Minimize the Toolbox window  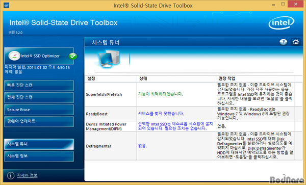(273, 5)
